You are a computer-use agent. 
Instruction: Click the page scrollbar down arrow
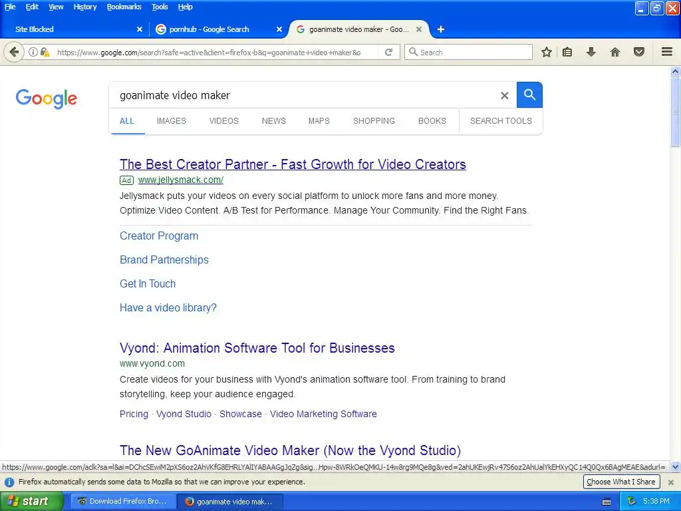pos(676,467)
